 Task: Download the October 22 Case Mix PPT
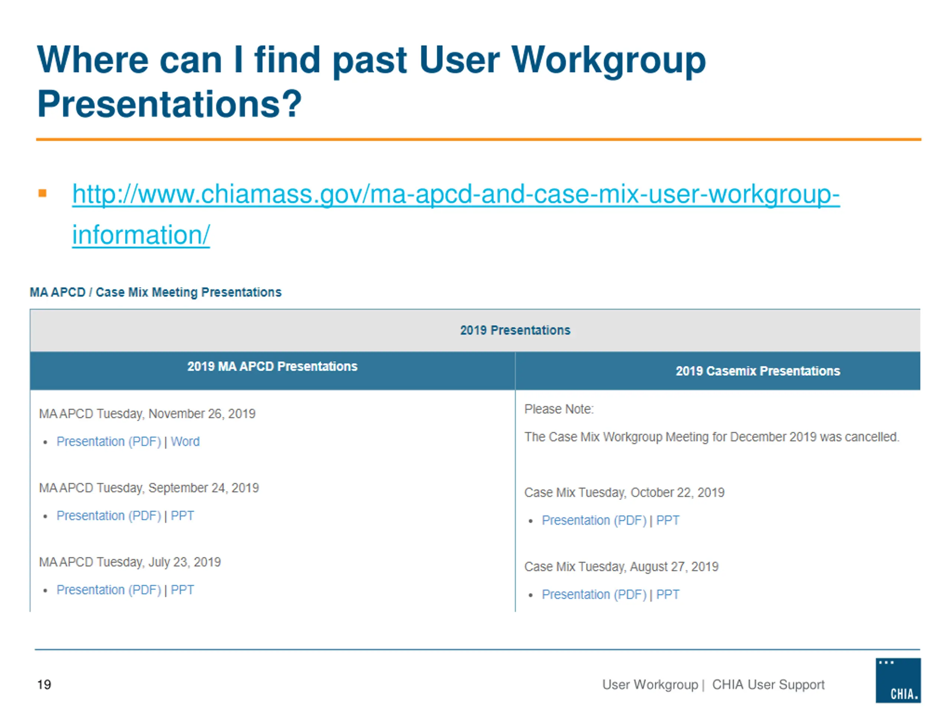click(667, 521)
